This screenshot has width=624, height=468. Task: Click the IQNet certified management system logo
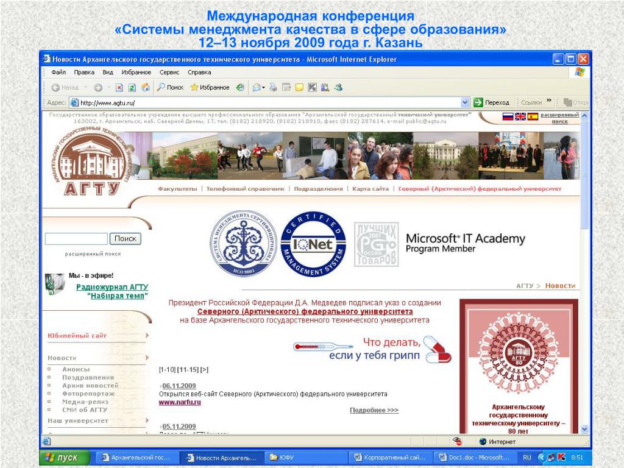click(x=313, y=244)
